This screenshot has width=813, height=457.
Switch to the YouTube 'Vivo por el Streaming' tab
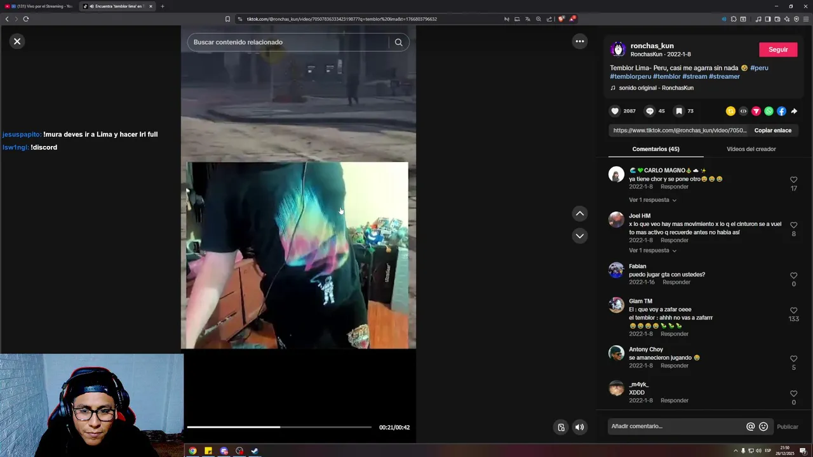point(39,6)
